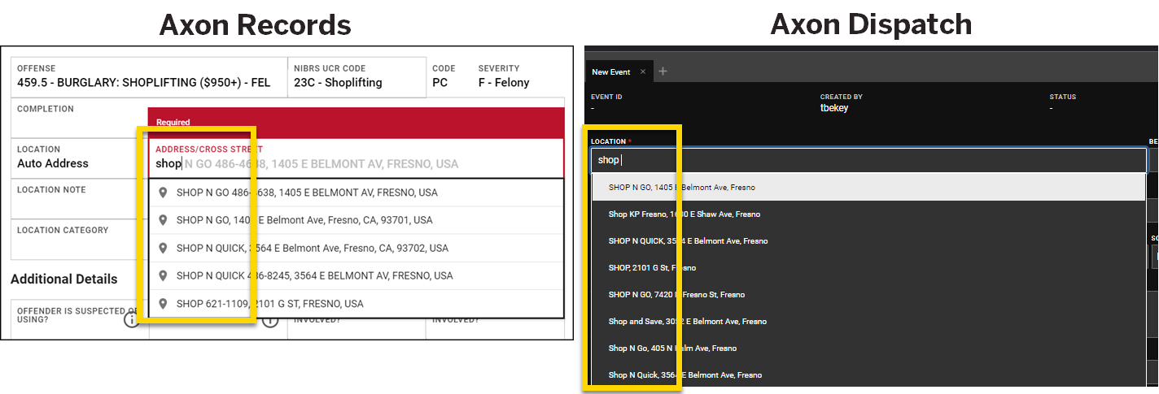This screenshot has width=1159, height=394.
Task: Click the pin icon beside SHOP 621-1109
Action: pyautogui.click(x=163, y=304)
